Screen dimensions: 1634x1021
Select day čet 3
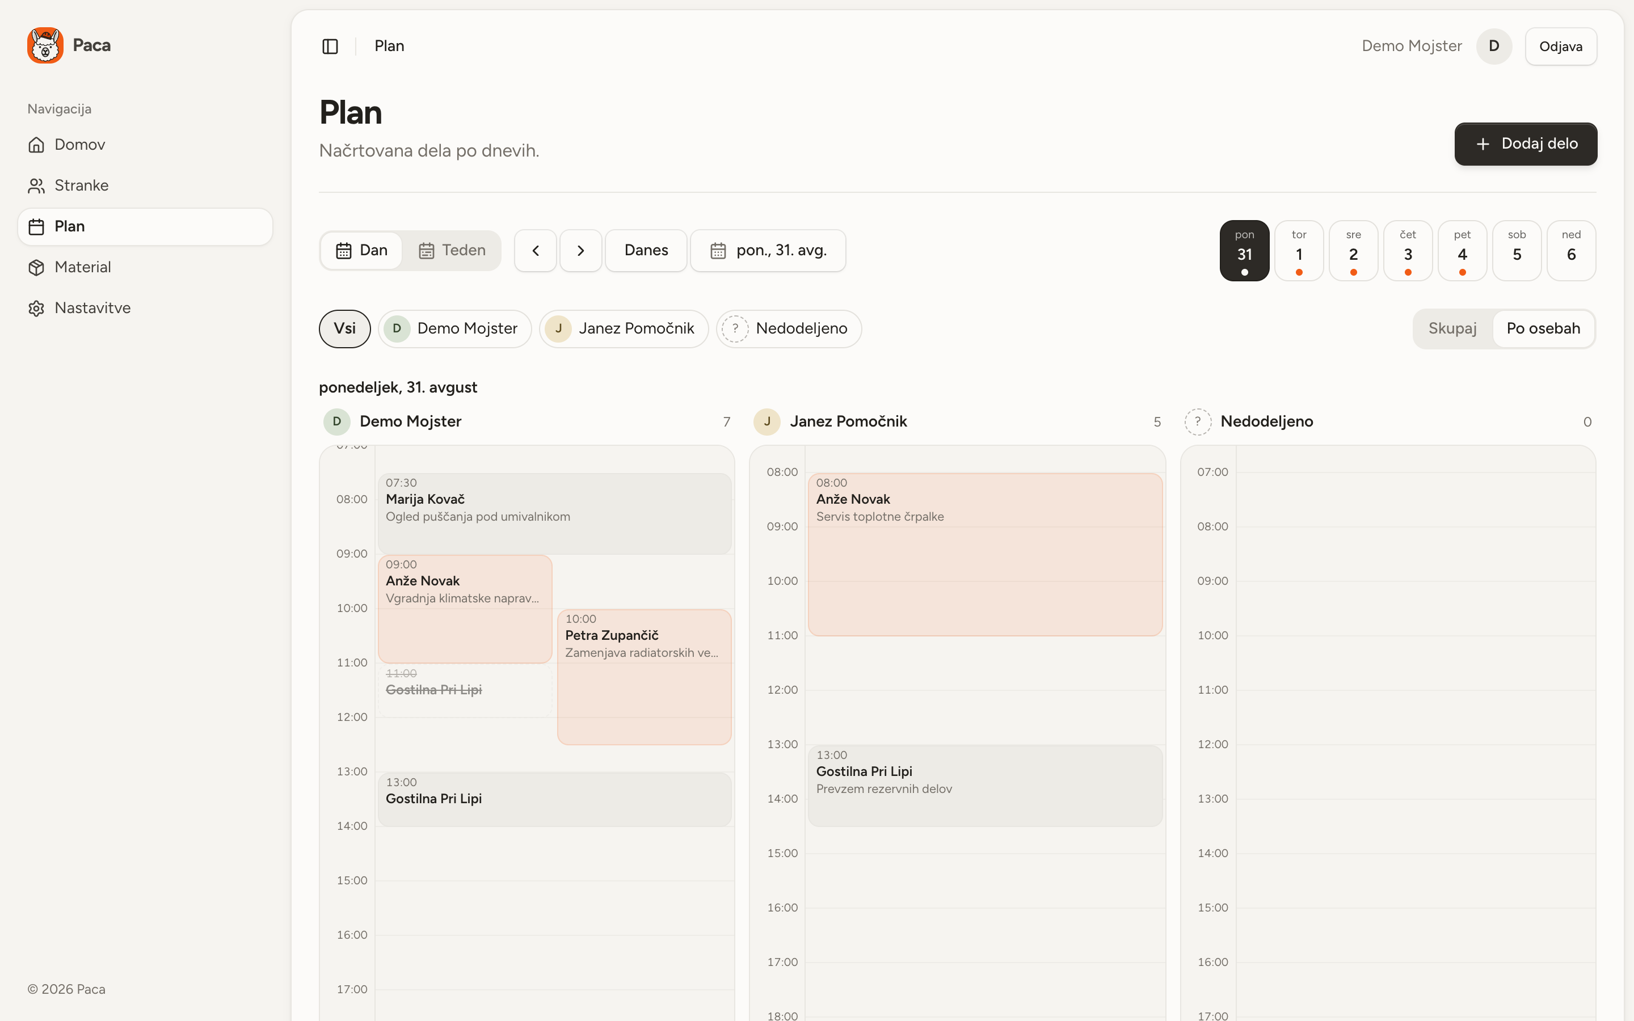[x=1408, y=251]
